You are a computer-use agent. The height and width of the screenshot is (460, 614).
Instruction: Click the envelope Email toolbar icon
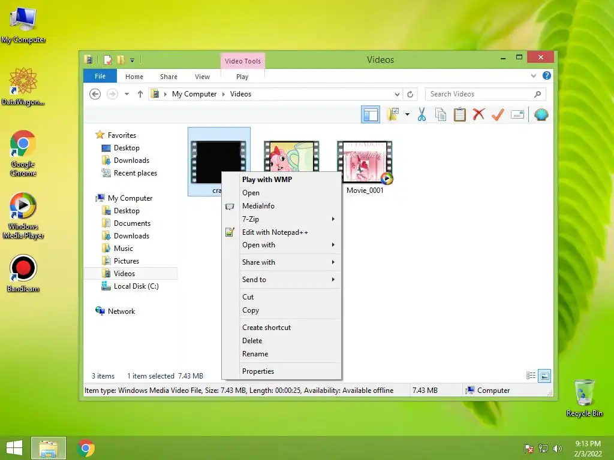[x=517, y=114]
